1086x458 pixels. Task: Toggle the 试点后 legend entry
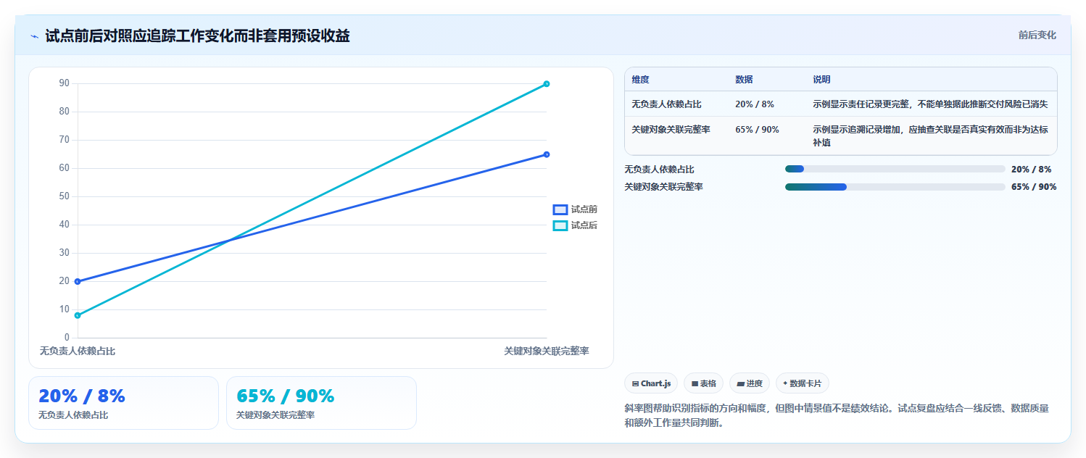(576, 225)
